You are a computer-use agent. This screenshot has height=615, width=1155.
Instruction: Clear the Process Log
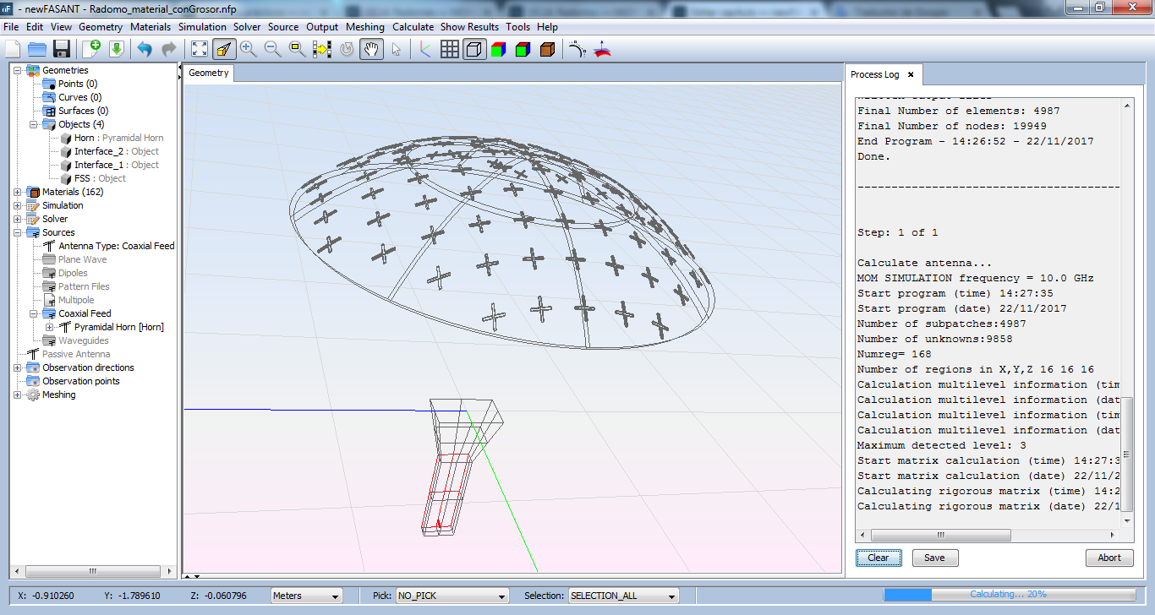click(x=879, y=558)
